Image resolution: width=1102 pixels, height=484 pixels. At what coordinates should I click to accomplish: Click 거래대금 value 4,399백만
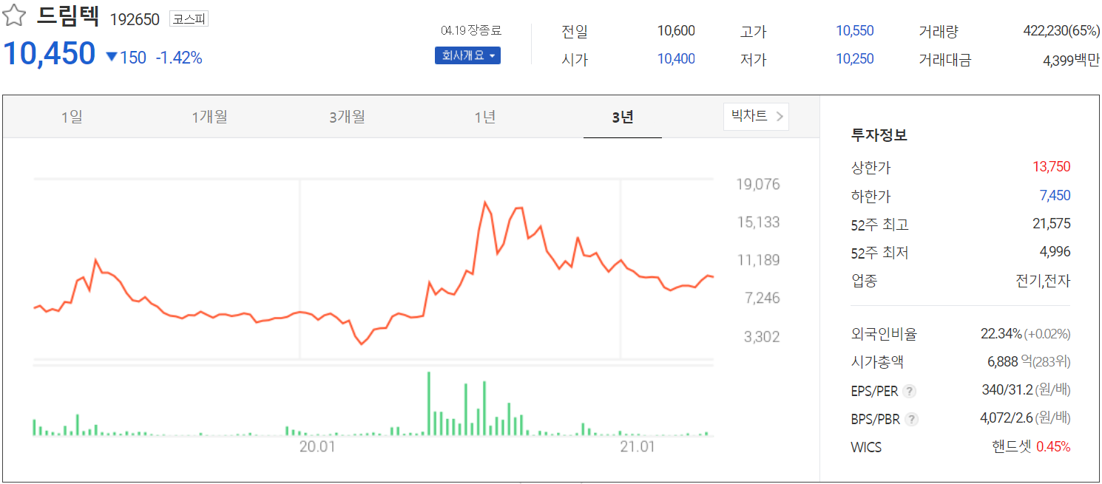coord(1071,60)
